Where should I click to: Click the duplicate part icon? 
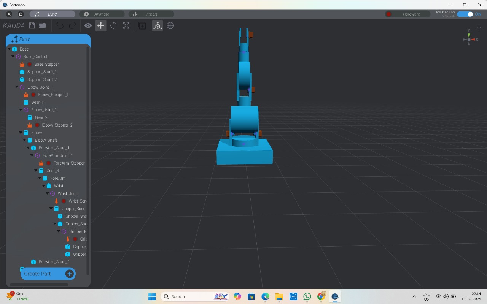(x=142, y=25)
